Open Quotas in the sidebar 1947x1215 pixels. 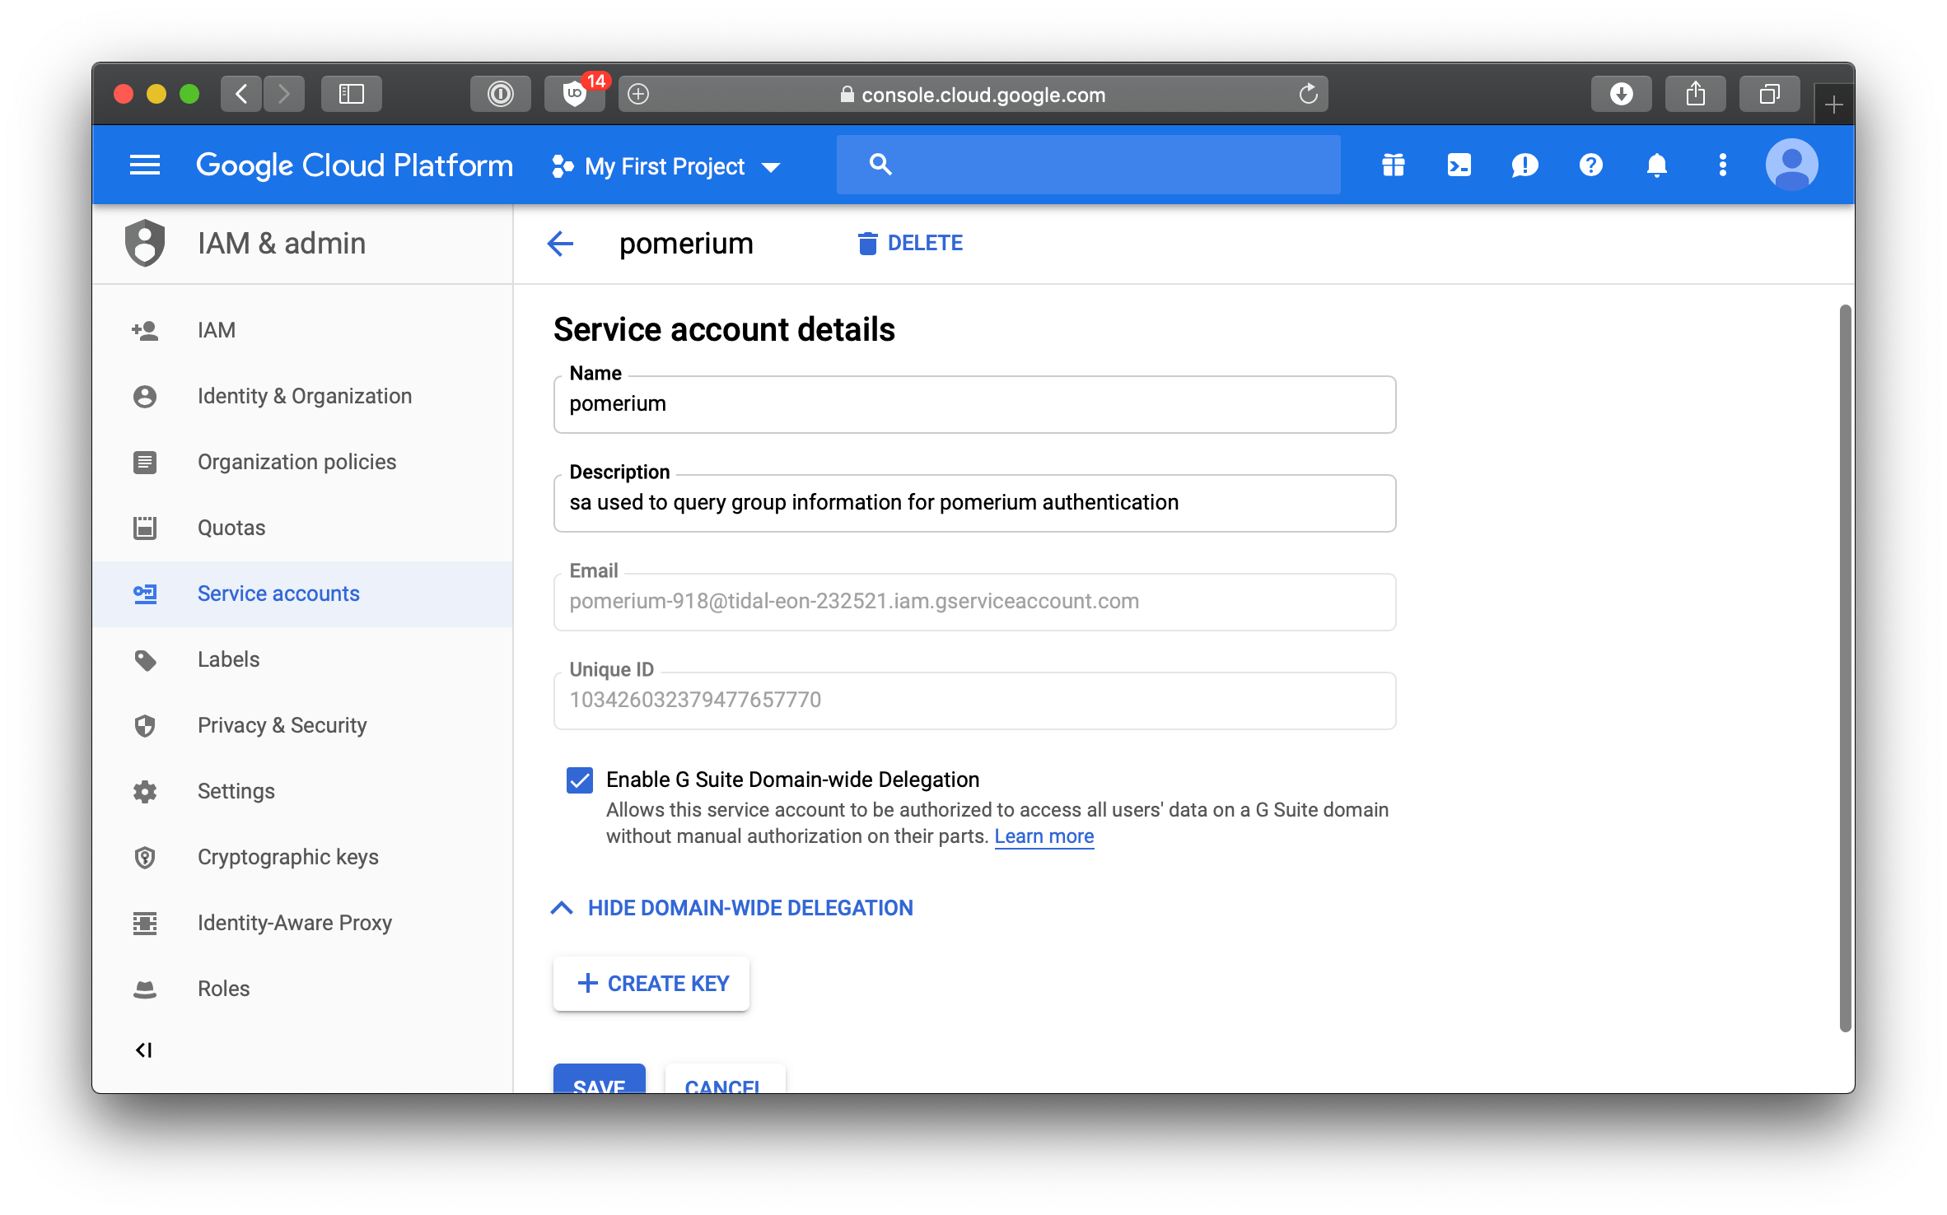point(303,528)
